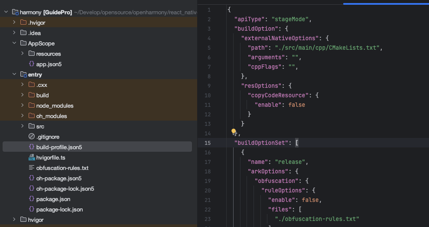This screenshot has width=429, height=227.
Task: Expand the .hvigor folder
Action: [14, 22]
